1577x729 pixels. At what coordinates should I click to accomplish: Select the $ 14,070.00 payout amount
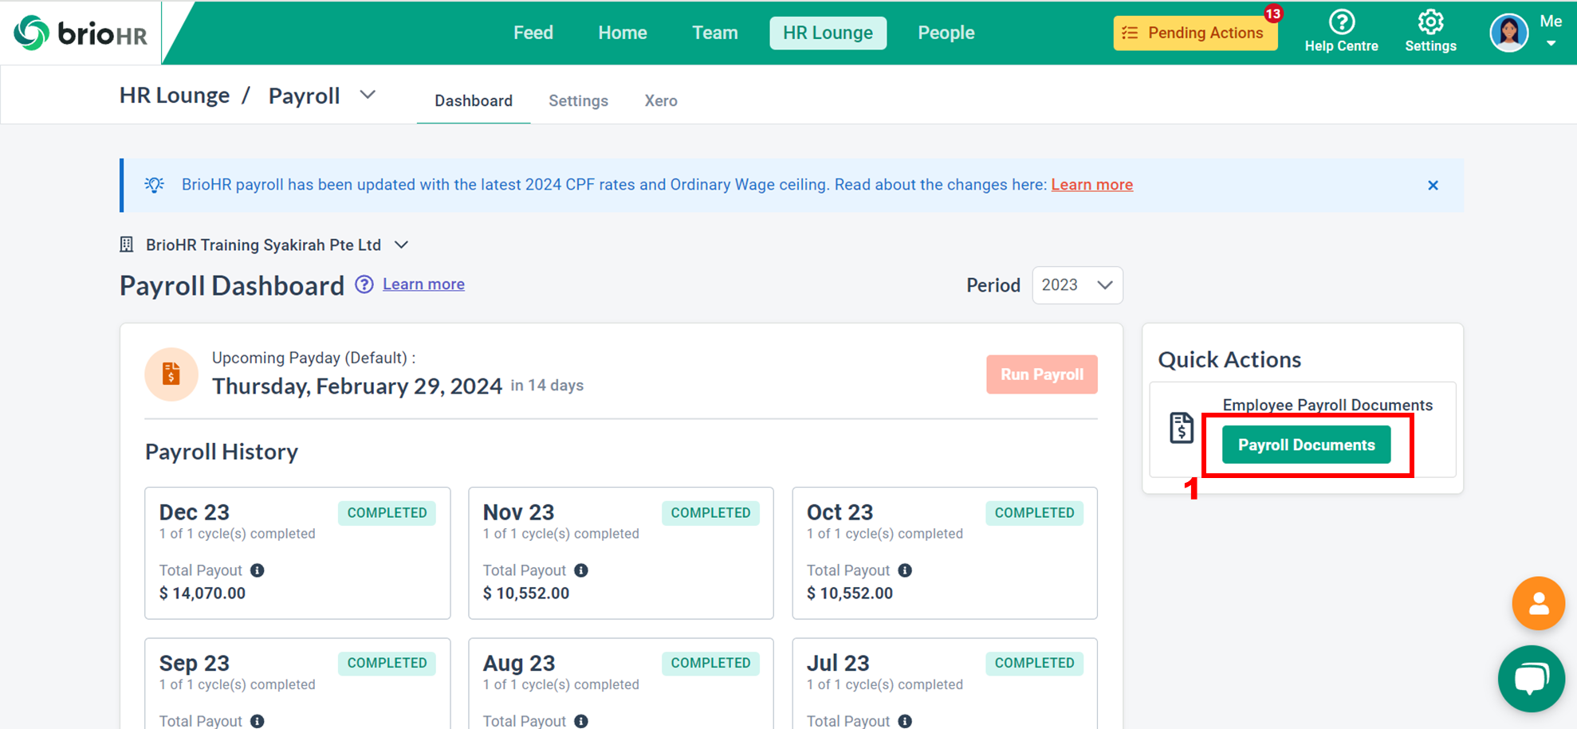pos(203,594)
